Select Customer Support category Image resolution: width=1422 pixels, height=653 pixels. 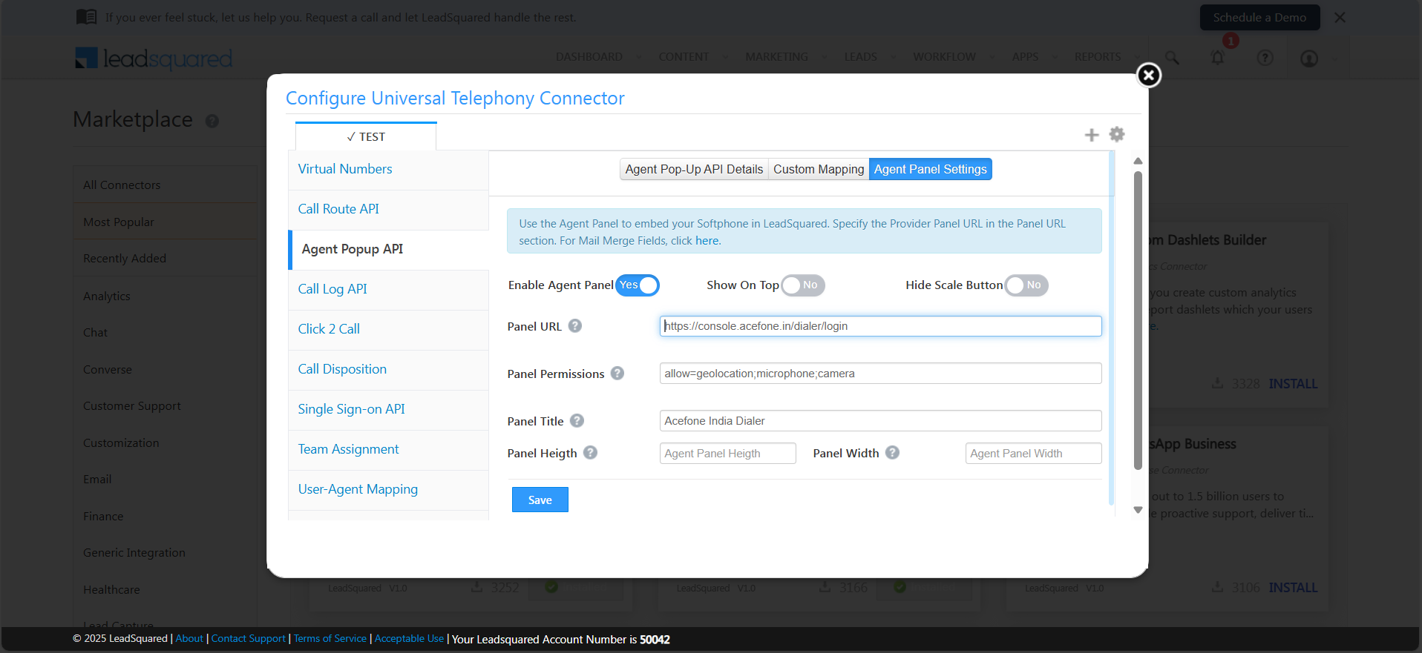165,405
